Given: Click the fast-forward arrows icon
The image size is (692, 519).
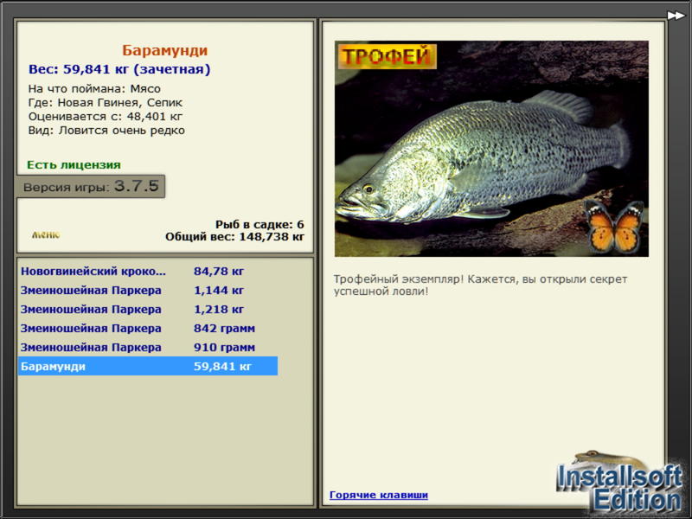Looking at the screenshot, I should (676, 16).
